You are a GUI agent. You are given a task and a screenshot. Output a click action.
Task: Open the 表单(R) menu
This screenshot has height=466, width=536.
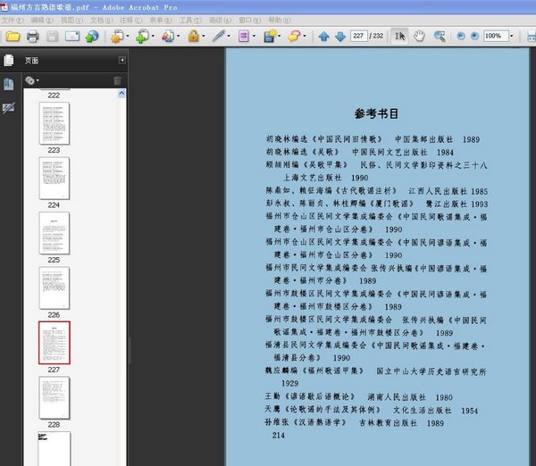pyautogui.click(x=161, y=21)
